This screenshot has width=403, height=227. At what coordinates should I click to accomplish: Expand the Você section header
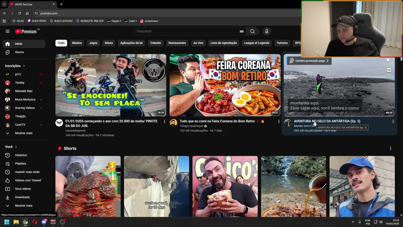pos(11,147)
